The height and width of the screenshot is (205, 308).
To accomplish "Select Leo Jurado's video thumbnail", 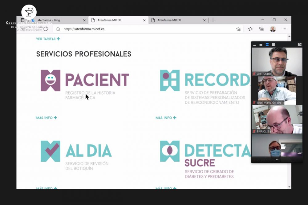I will 277,62.
